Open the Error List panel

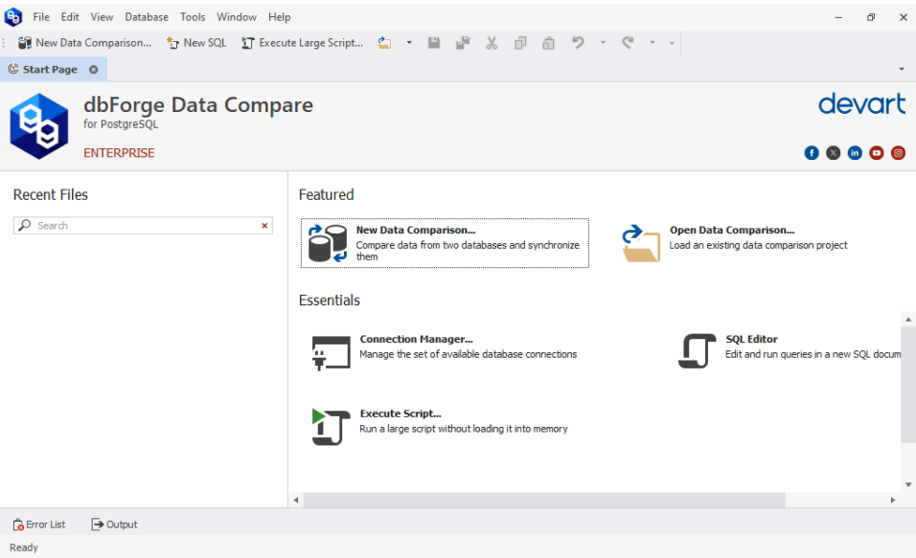[x=39, y=525]
